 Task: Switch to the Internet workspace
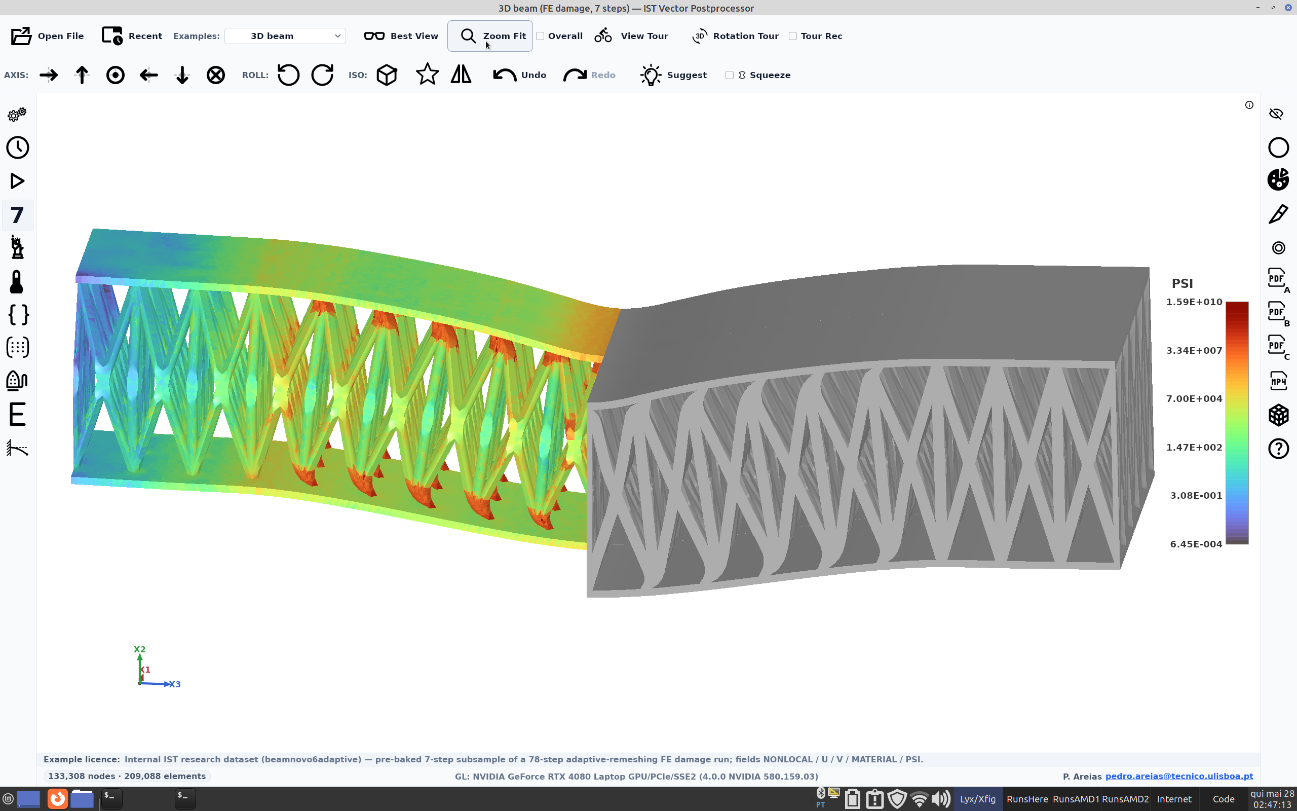coord(1174,799)
